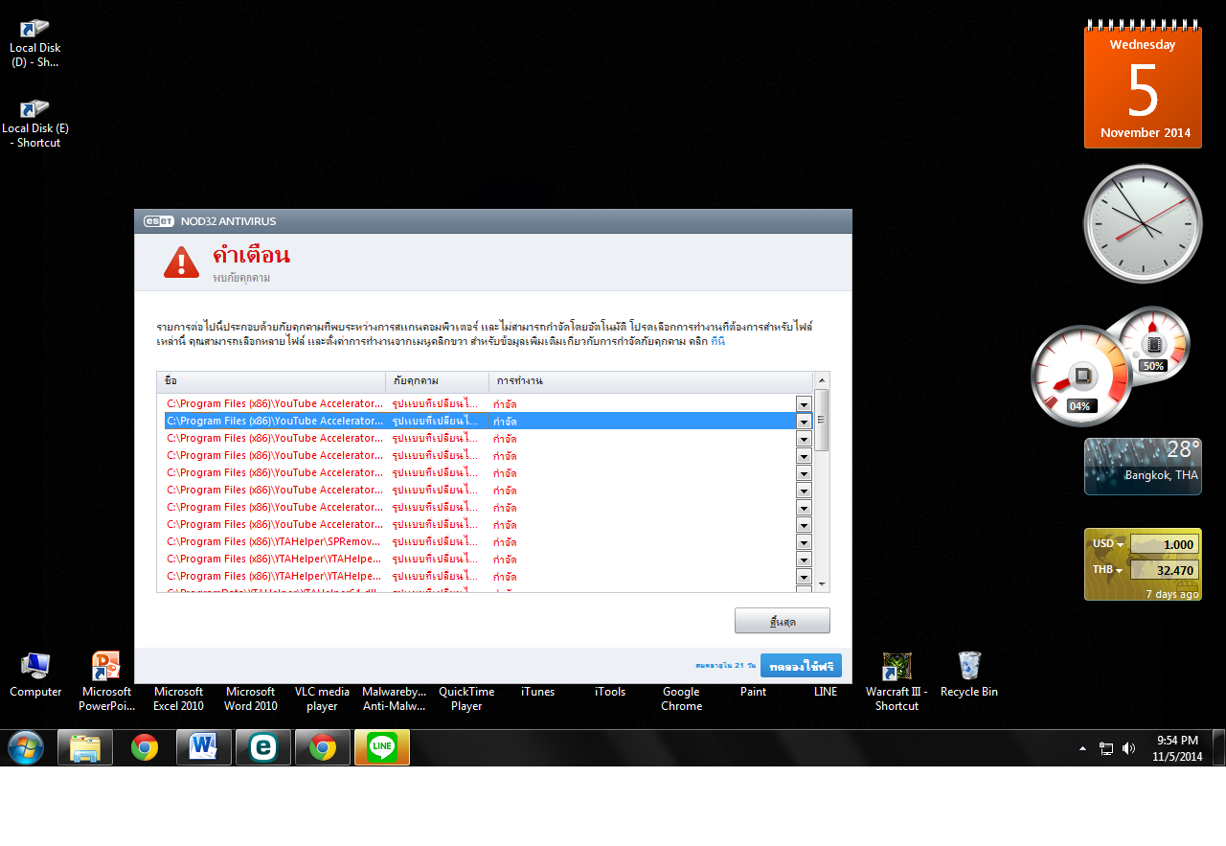This screenshot has height=846, width=1226.
Task: Select the Warcraft III shortcut icon
Action: coord(897,681)
